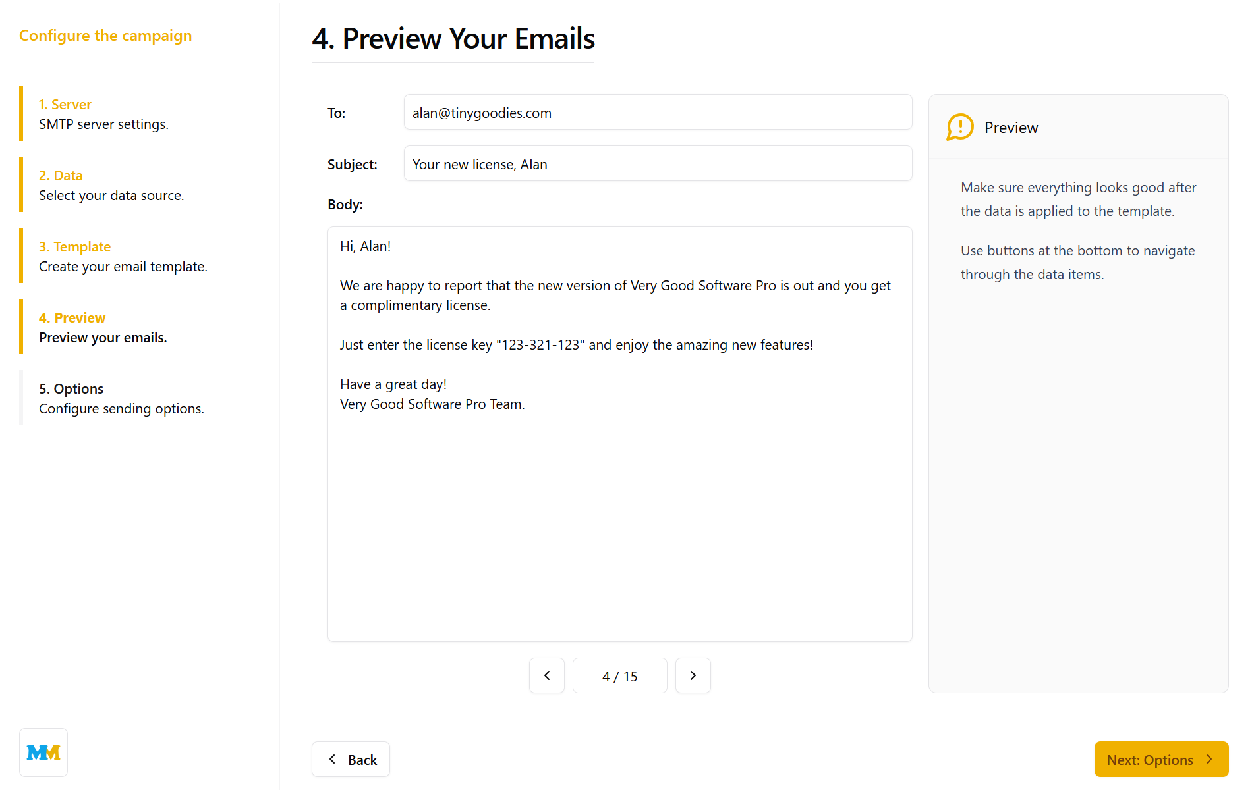Click inside the email Body text area

tap(619, 434)
